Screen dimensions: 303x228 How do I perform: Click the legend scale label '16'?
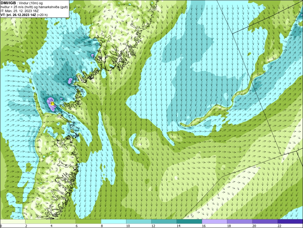coord(204,226)
